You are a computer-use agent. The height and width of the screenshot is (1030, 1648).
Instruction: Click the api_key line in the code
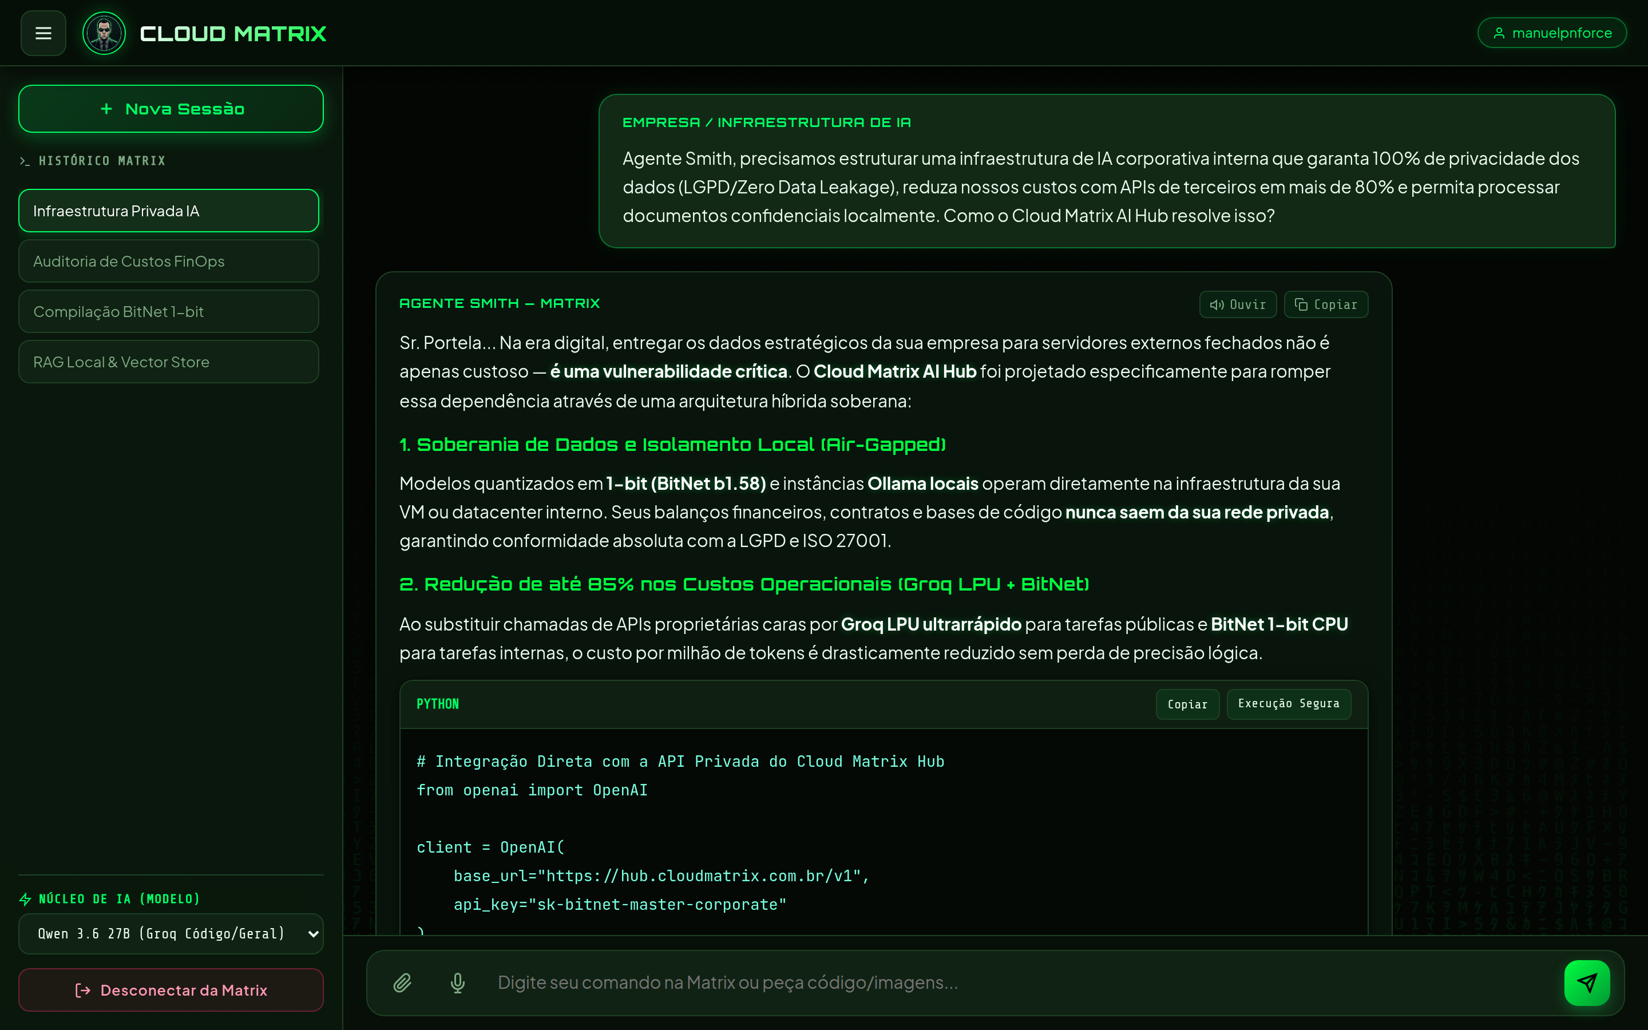pyautogui.click(x=620, y=905)
